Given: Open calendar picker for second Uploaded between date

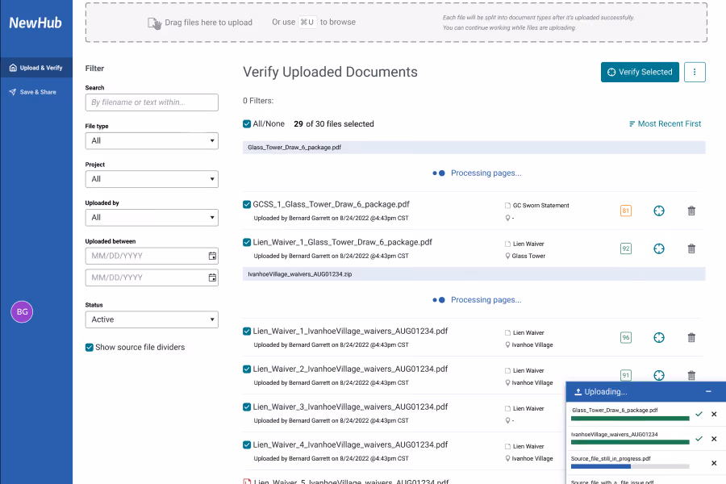Looking at the screenshot, I should click(212, 277).
